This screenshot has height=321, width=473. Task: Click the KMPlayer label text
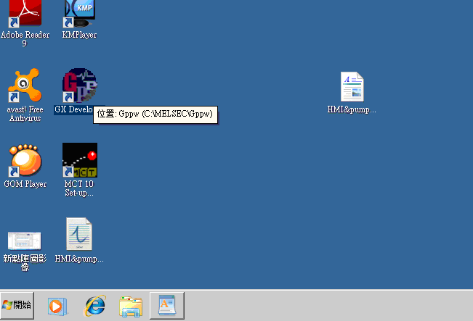79,35
